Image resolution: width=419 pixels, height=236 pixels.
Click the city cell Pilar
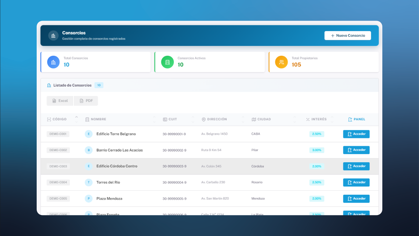(x=255, y=150)
